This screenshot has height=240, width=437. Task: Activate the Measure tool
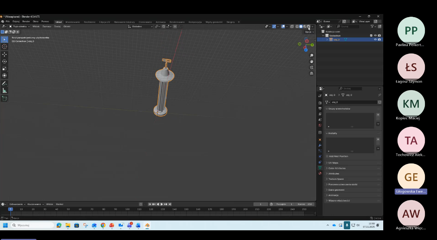4,90
